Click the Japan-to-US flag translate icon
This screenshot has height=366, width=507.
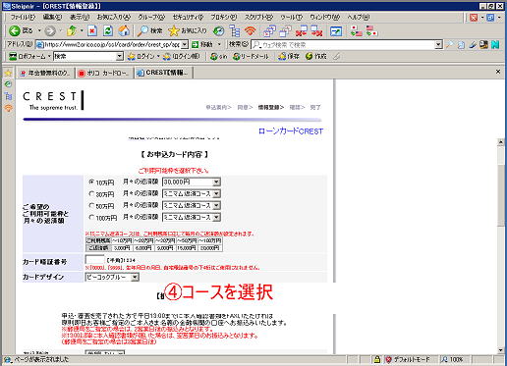click(x=356, y=31)
